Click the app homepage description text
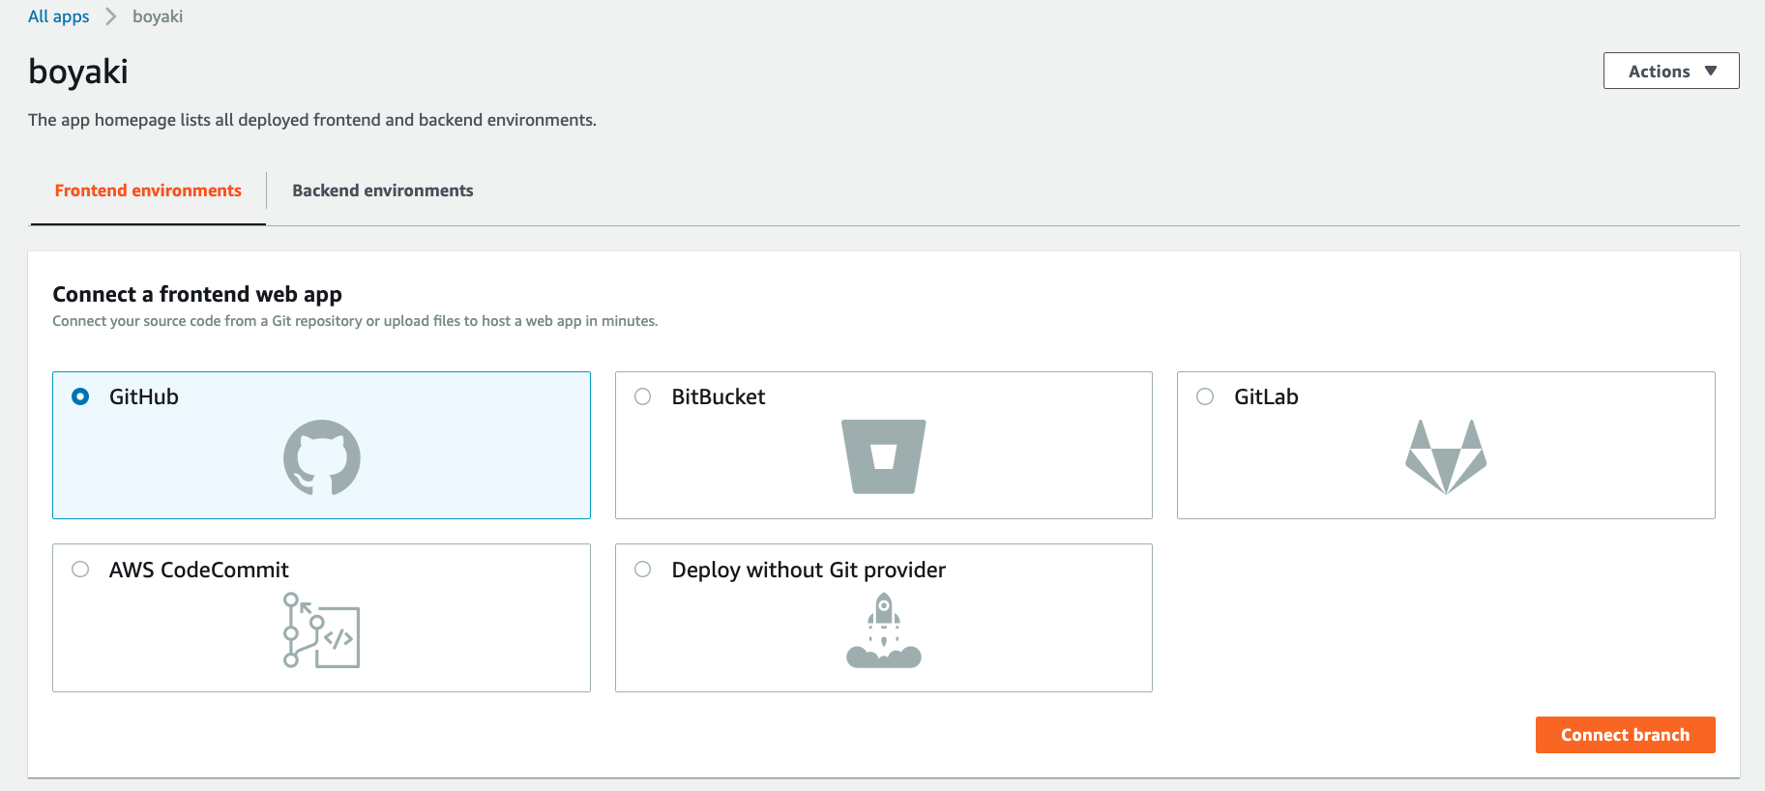 pos(312,120)
